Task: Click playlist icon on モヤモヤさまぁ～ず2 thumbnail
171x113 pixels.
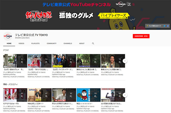Action: click(22, 96)
